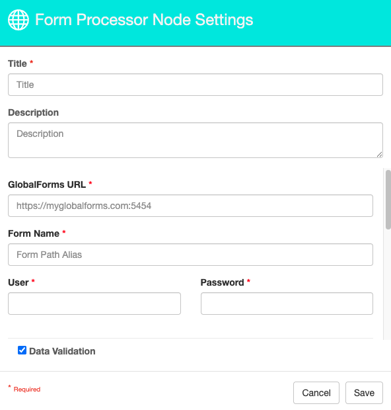Focus the Title input field
The height and width of the screenshot is (410, 391).
tap(196, 85)
